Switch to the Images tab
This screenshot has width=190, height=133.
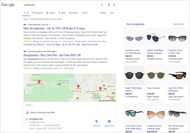(x=51, y=13)
